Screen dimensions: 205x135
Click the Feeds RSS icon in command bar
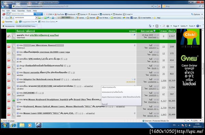pos(157,26)
